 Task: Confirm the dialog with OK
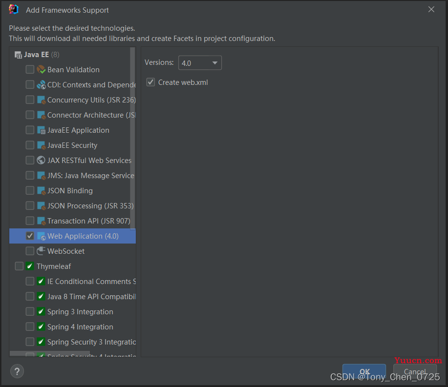(x=364, y=371)
